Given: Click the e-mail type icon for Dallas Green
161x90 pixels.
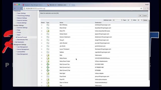Looking at the screenshot, I should [x=48, y=34].
